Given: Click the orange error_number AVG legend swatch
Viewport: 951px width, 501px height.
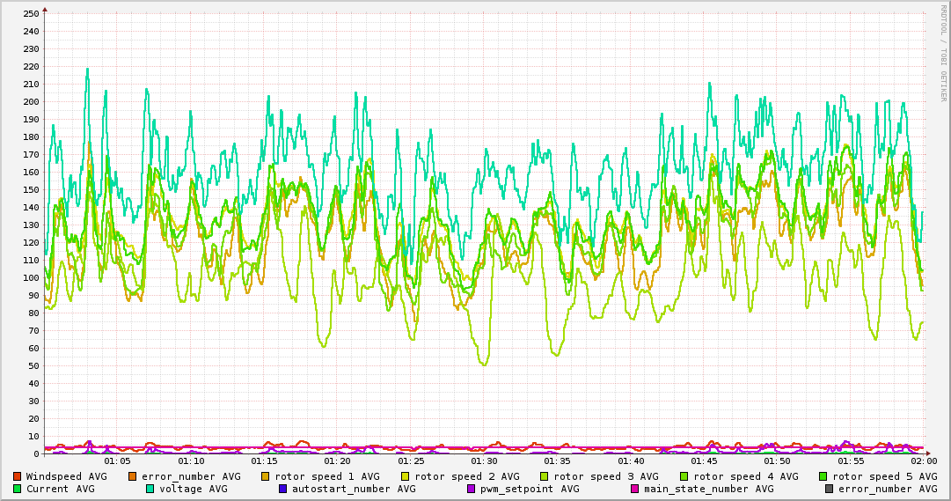Looking at the screenshot, I should click(x=133, y=476).
